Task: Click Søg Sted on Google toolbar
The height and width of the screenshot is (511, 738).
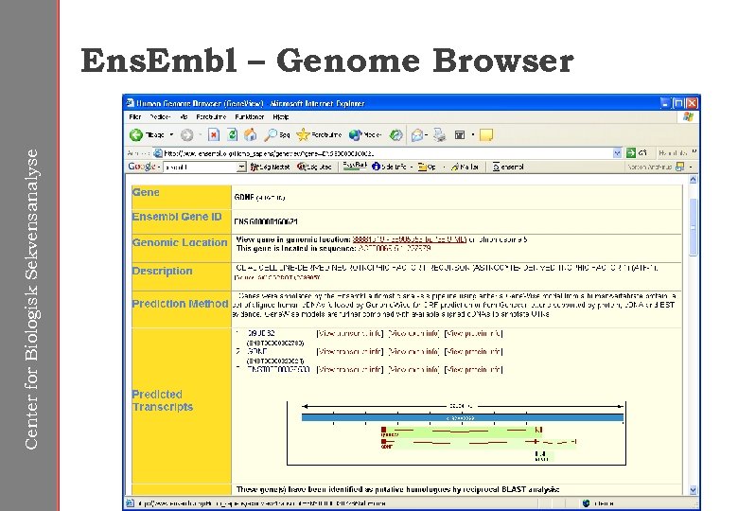Action: click(314, 167)
